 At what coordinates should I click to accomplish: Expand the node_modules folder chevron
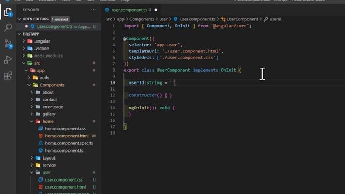pyautogui.click(x=24, y=56)
